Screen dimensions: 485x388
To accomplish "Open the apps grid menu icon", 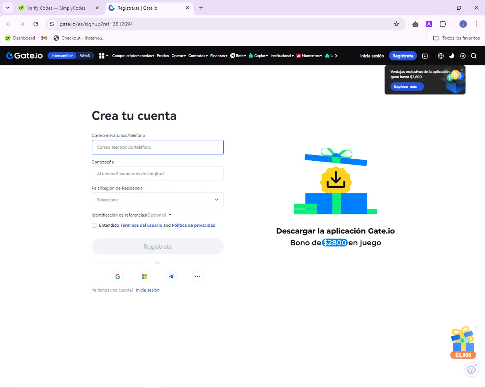I will 103,56.
